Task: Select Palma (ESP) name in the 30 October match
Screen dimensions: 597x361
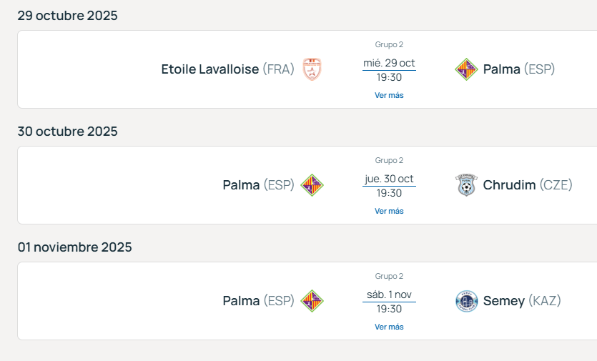Action: (258, 185)
